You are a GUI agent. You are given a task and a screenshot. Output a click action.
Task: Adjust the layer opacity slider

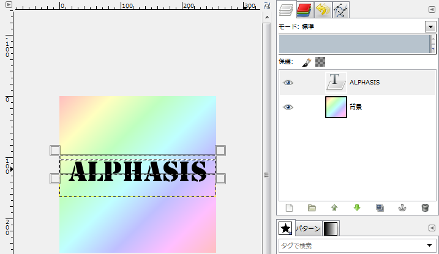pos(354,44)
